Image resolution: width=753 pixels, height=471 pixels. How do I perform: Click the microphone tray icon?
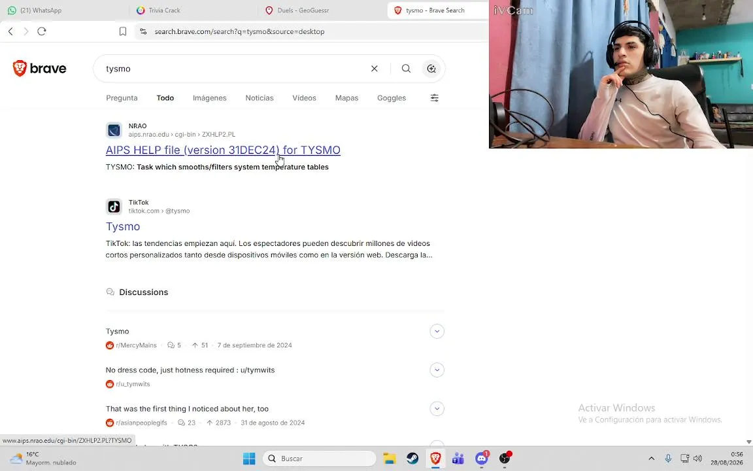point(668,459)
